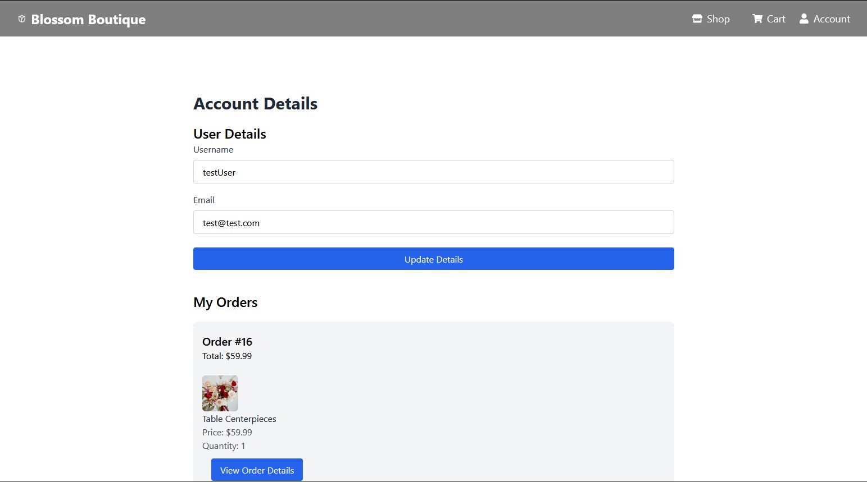Focus the Email field containing test@test.com

pyautogui.click(x=433, y=222)
